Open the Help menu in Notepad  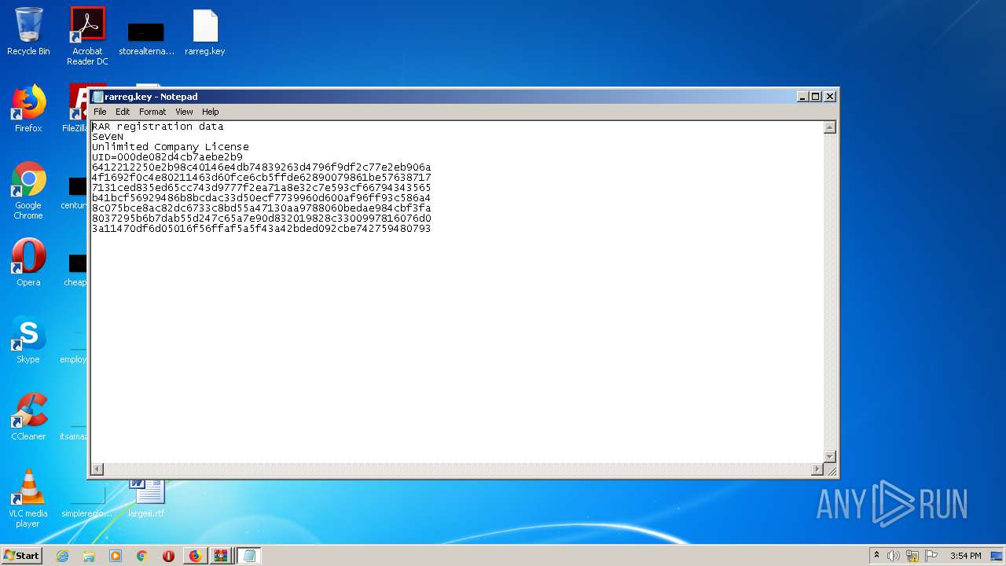(210, 112)
